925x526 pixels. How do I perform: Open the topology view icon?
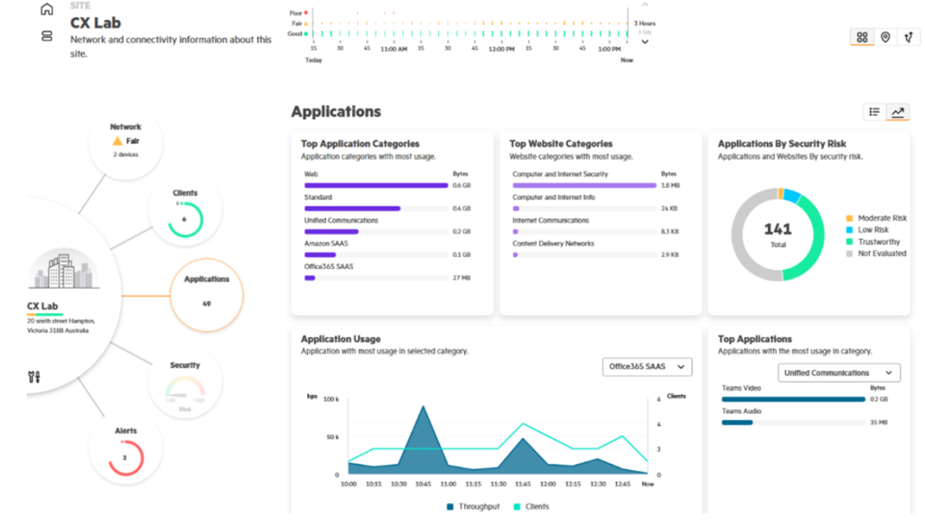coord(909,37)
